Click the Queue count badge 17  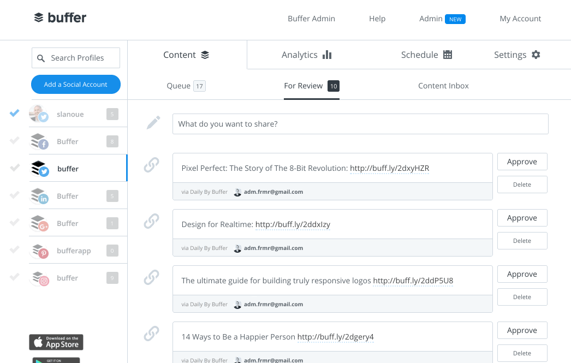pyautogui.click(x=200, y=86)
